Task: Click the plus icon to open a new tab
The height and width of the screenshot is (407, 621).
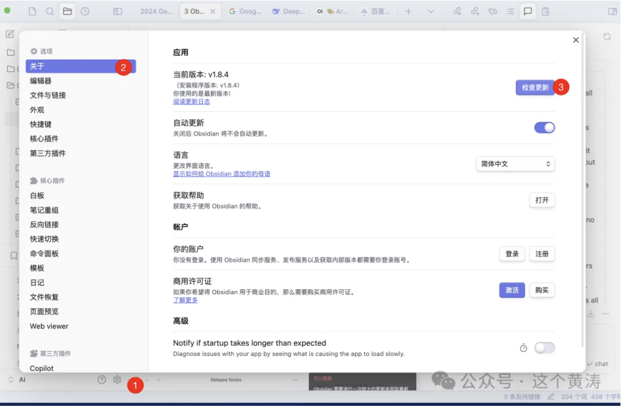Action: (408, 11)
